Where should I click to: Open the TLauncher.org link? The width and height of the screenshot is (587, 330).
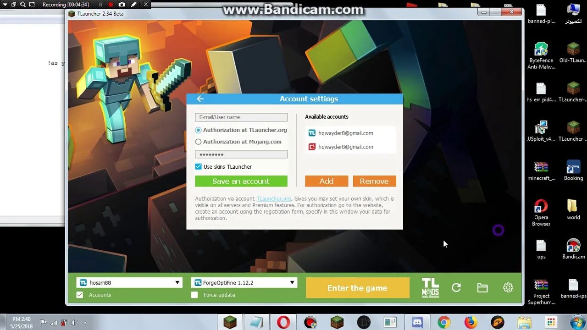(x=274, y=198)
